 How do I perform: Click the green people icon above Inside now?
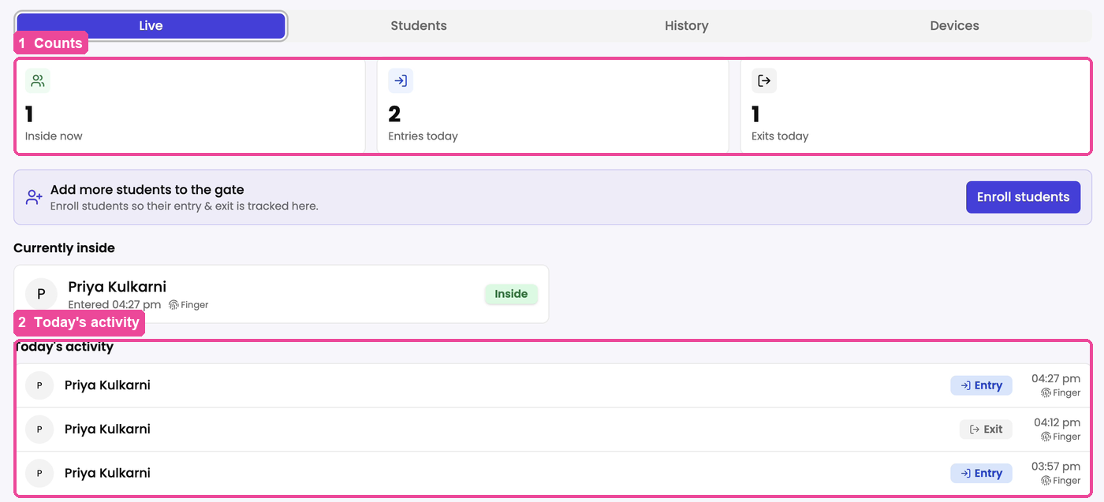[38, 80]
